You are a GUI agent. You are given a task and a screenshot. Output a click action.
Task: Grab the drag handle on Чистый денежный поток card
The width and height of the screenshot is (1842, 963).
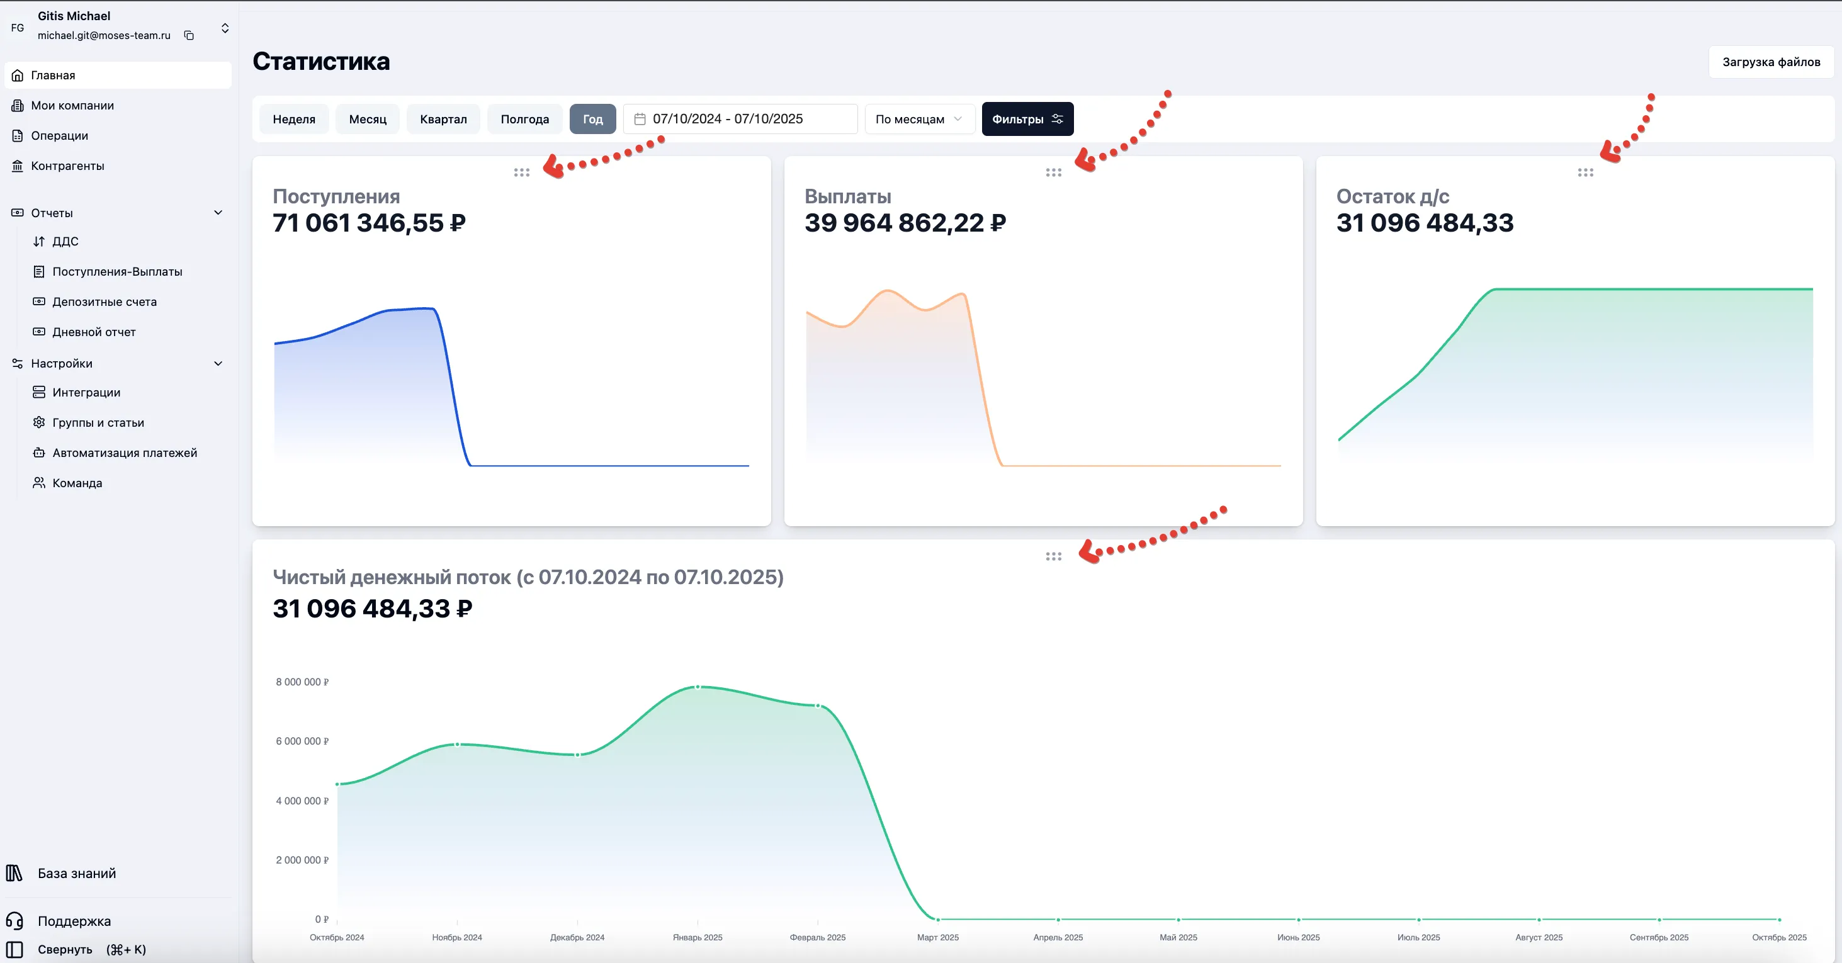pos(1053,556)
